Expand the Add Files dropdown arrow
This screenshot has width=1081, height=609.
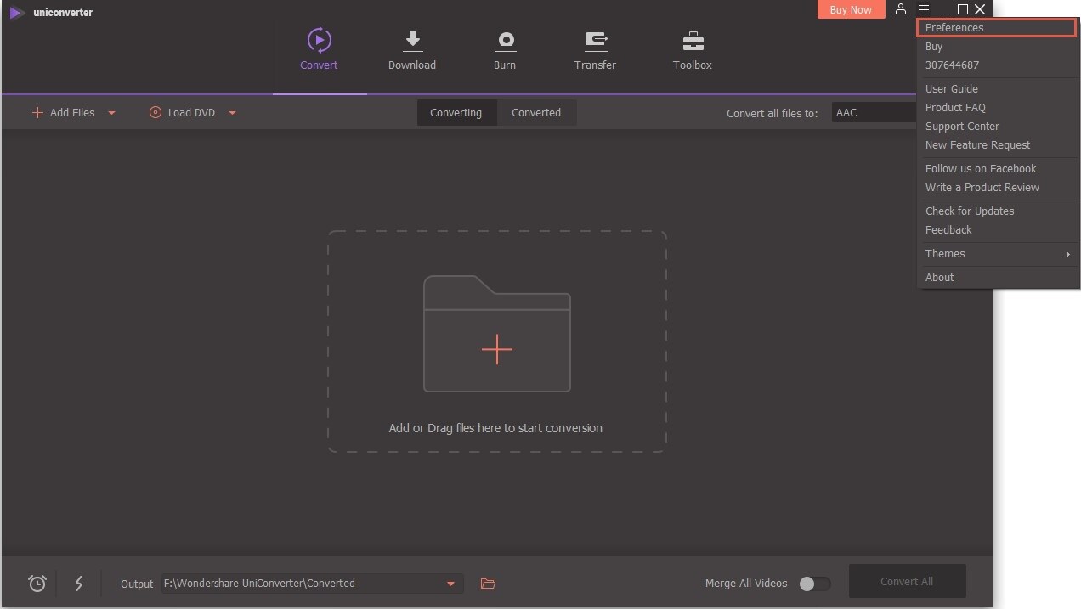tap(111, 113)
